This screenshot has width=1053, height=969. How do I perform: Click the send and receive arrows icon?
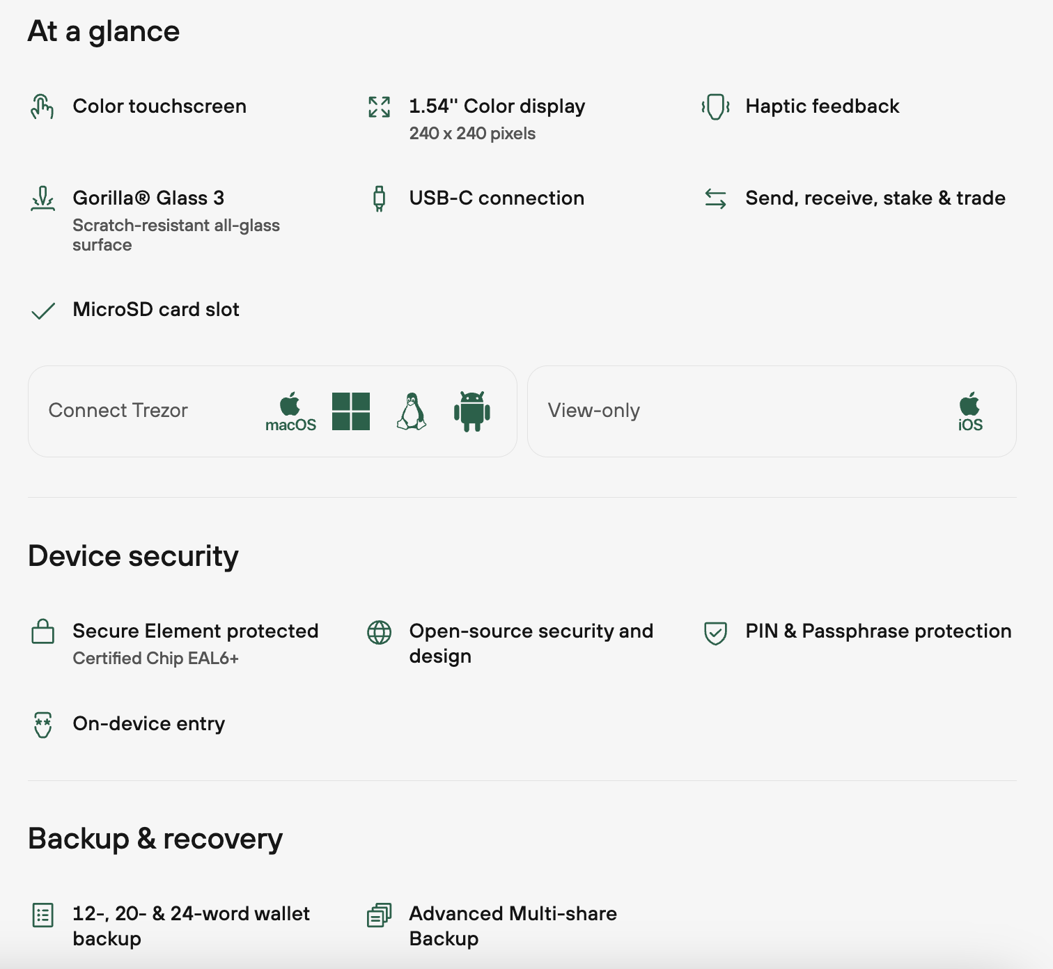click(x=715, y=198)
